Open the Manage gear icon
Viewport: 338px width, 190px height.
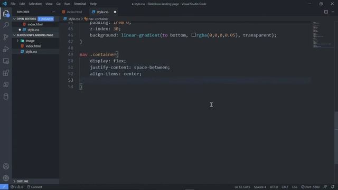(x=6, y=178)
